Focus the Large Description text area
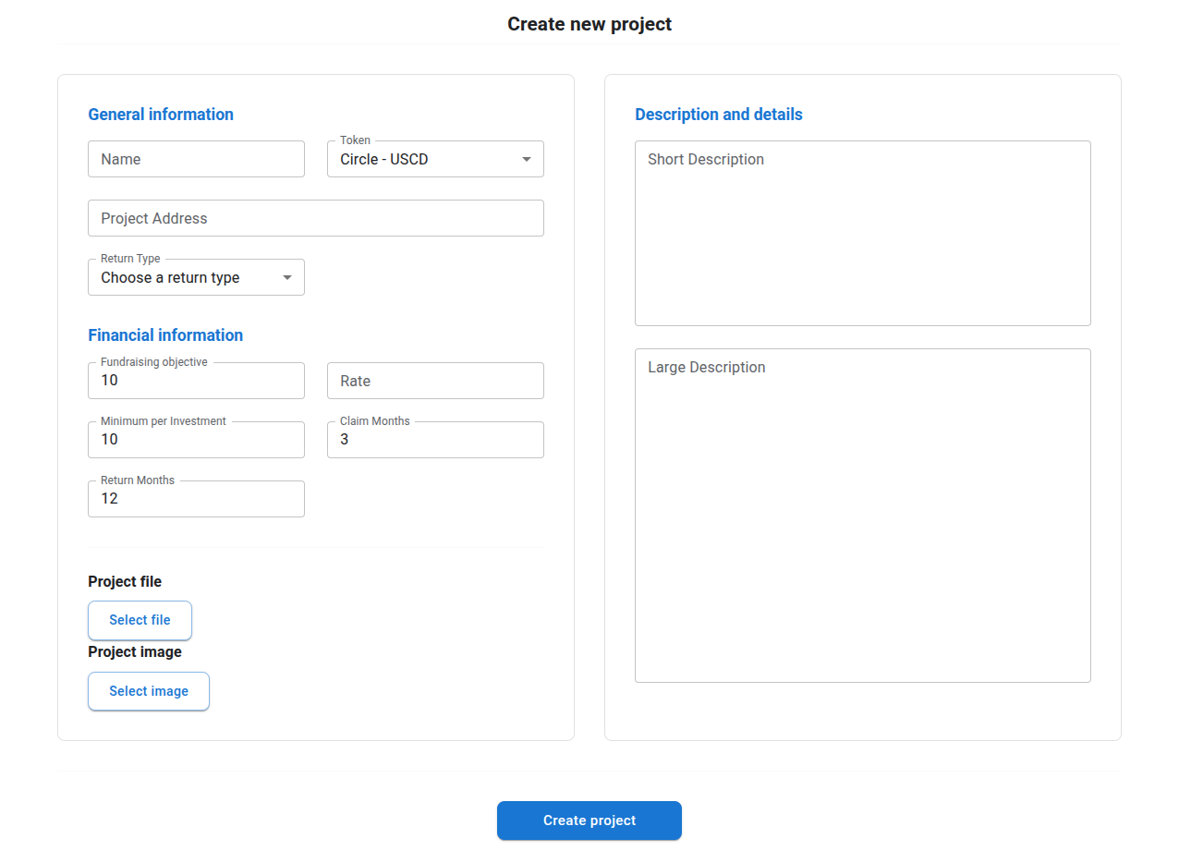The height and width of the screenshot is (863, 1179). tap(862, 515)
